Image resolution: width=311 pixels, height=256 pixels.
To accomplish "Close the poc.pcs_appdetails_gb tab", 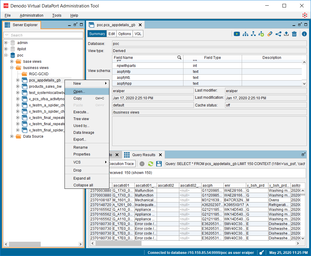I will pyautogui.click(x=140, y=25).
